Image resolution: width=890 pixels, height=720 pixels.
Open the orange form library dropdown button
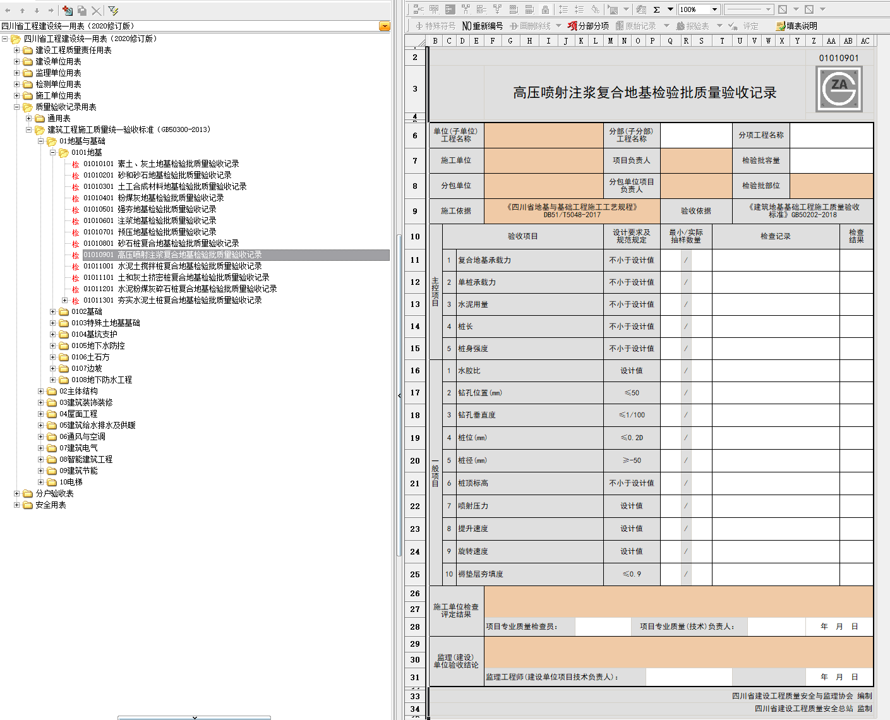click(x=385, y=26)
